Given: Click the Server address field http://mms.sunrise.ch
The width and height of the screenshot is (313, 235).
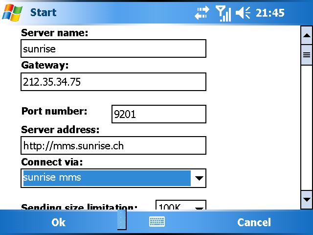Looking at the screenshot, I should (x=113, y=145).
